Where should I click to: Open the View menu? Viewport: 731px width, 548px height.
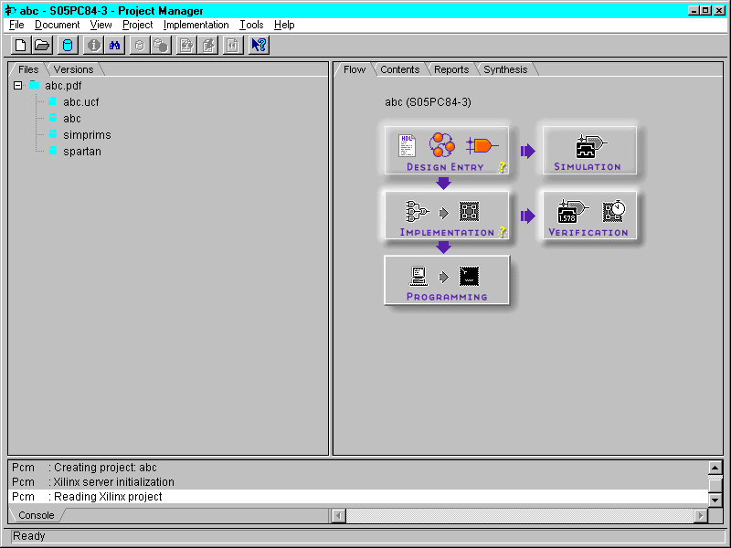(101, 25)
